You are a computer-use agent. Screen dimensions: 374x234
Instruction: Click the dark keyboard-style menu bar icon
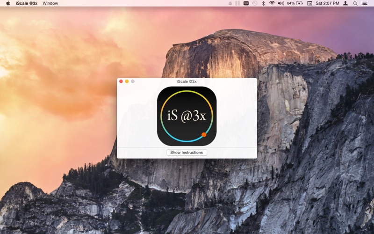pos(246,3)
